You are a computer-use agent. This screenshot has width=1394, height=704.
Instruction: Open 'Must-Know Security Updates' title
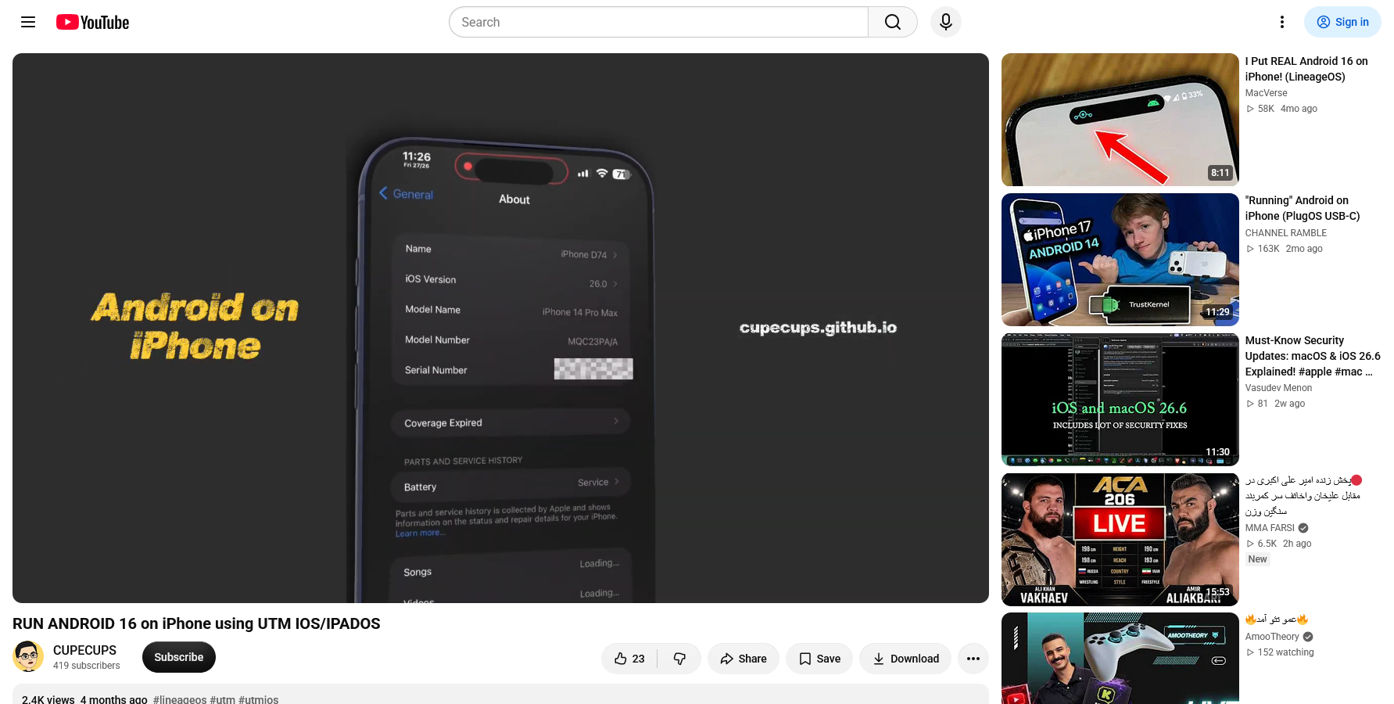[1313, 356]
